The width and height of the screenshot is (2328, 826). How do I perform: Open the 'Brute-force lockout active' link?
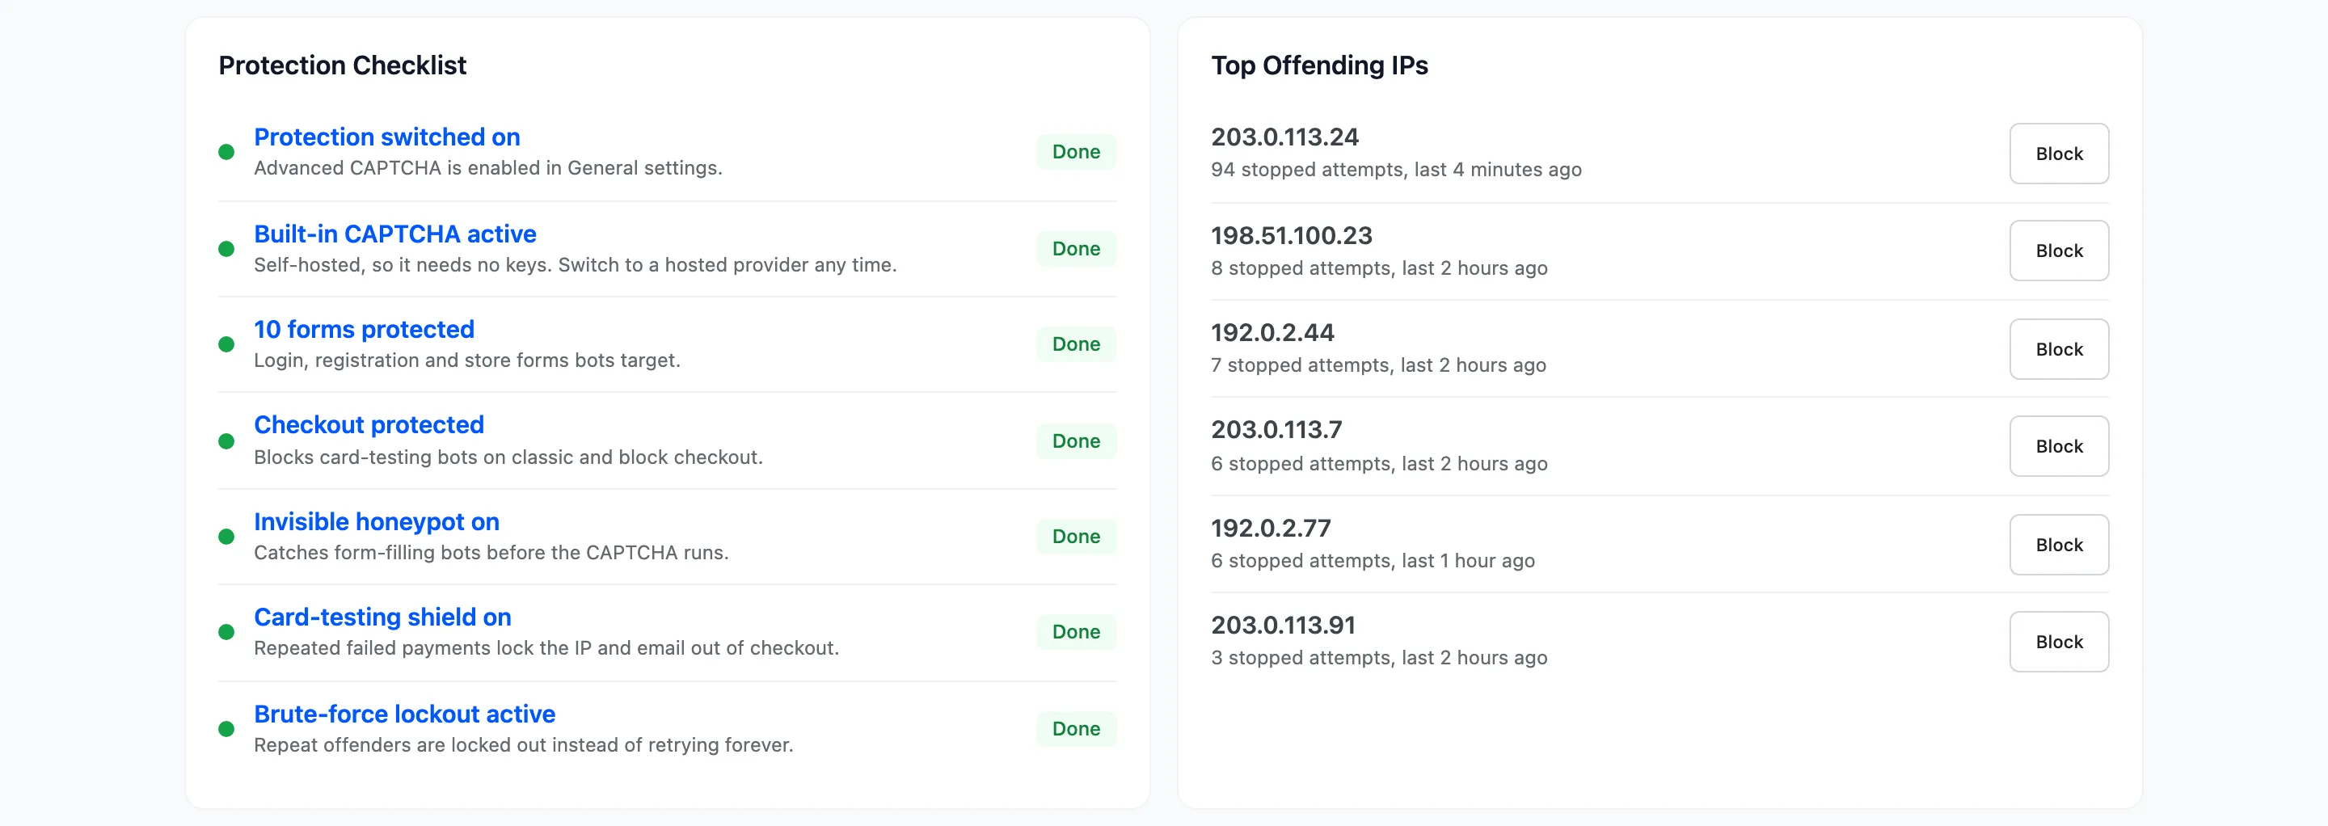pos(405,714)
